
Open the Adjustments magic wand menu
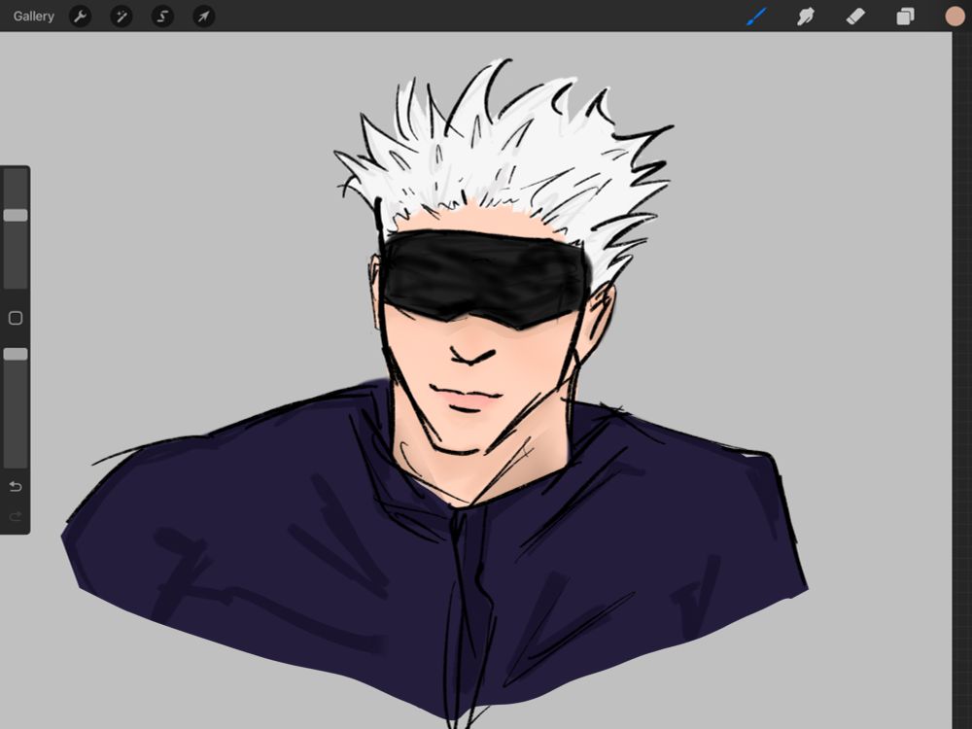pyautogui.click(x=121, y=17)
